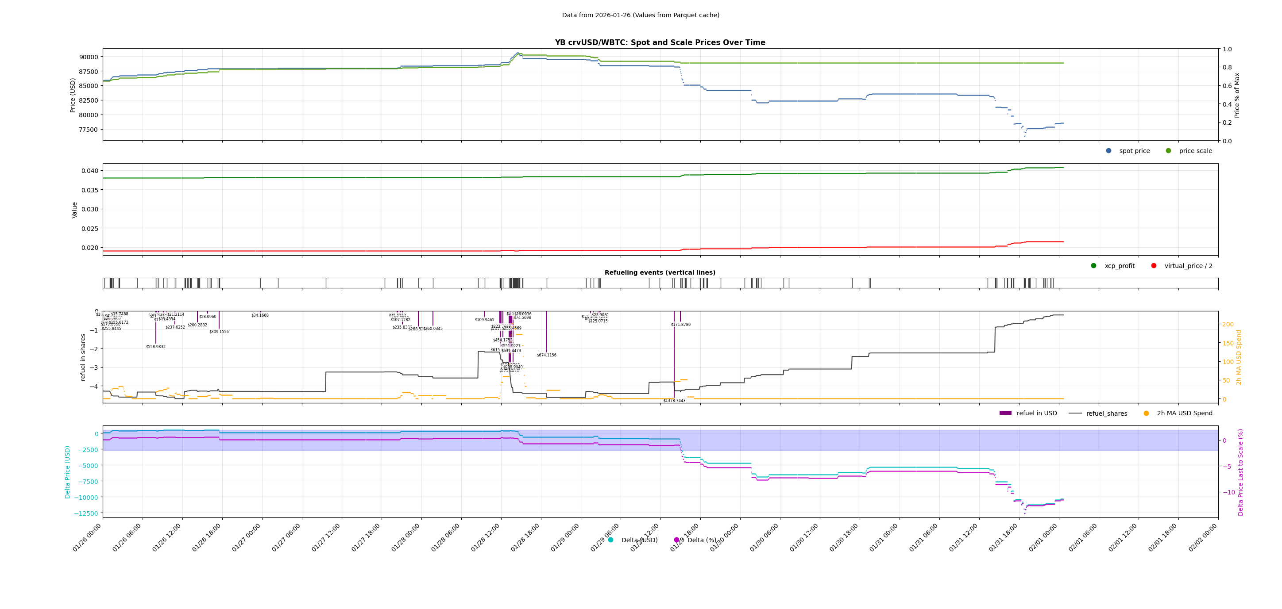Click the 2h MA USD Spend axis label
The height and width of the screenshot is (609, 1282).
[1239, 357]
